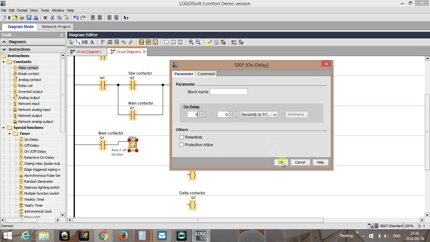Click the L toolbar icon
The image size is (430, 242).
(x=155, y=42)
